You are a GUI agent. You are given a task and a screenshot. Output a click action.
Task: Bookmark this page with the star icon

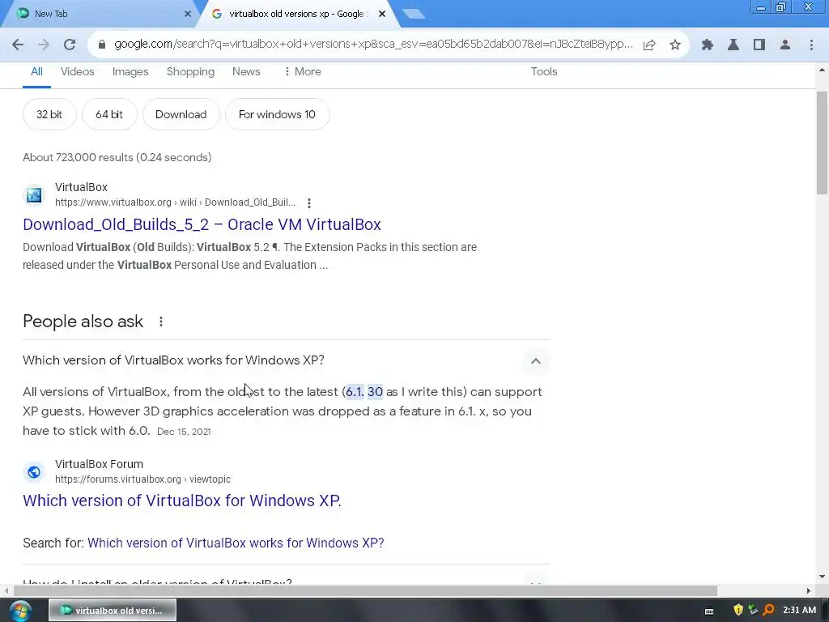[x=674, y=45]
